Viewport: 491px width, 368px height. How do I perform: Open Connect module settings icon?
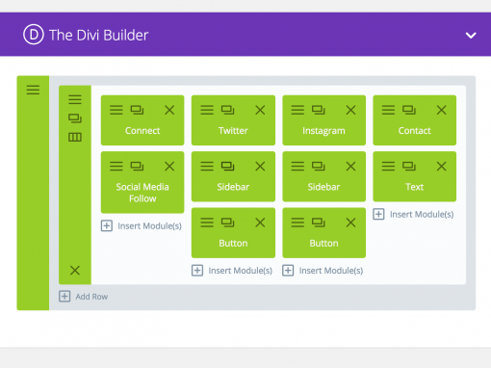[x=116, y=110]
